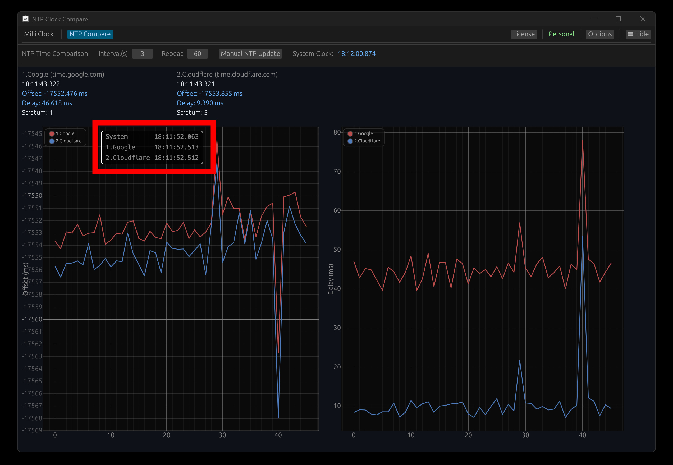Maximize the NTP Clock Compare window

point(618,19)
